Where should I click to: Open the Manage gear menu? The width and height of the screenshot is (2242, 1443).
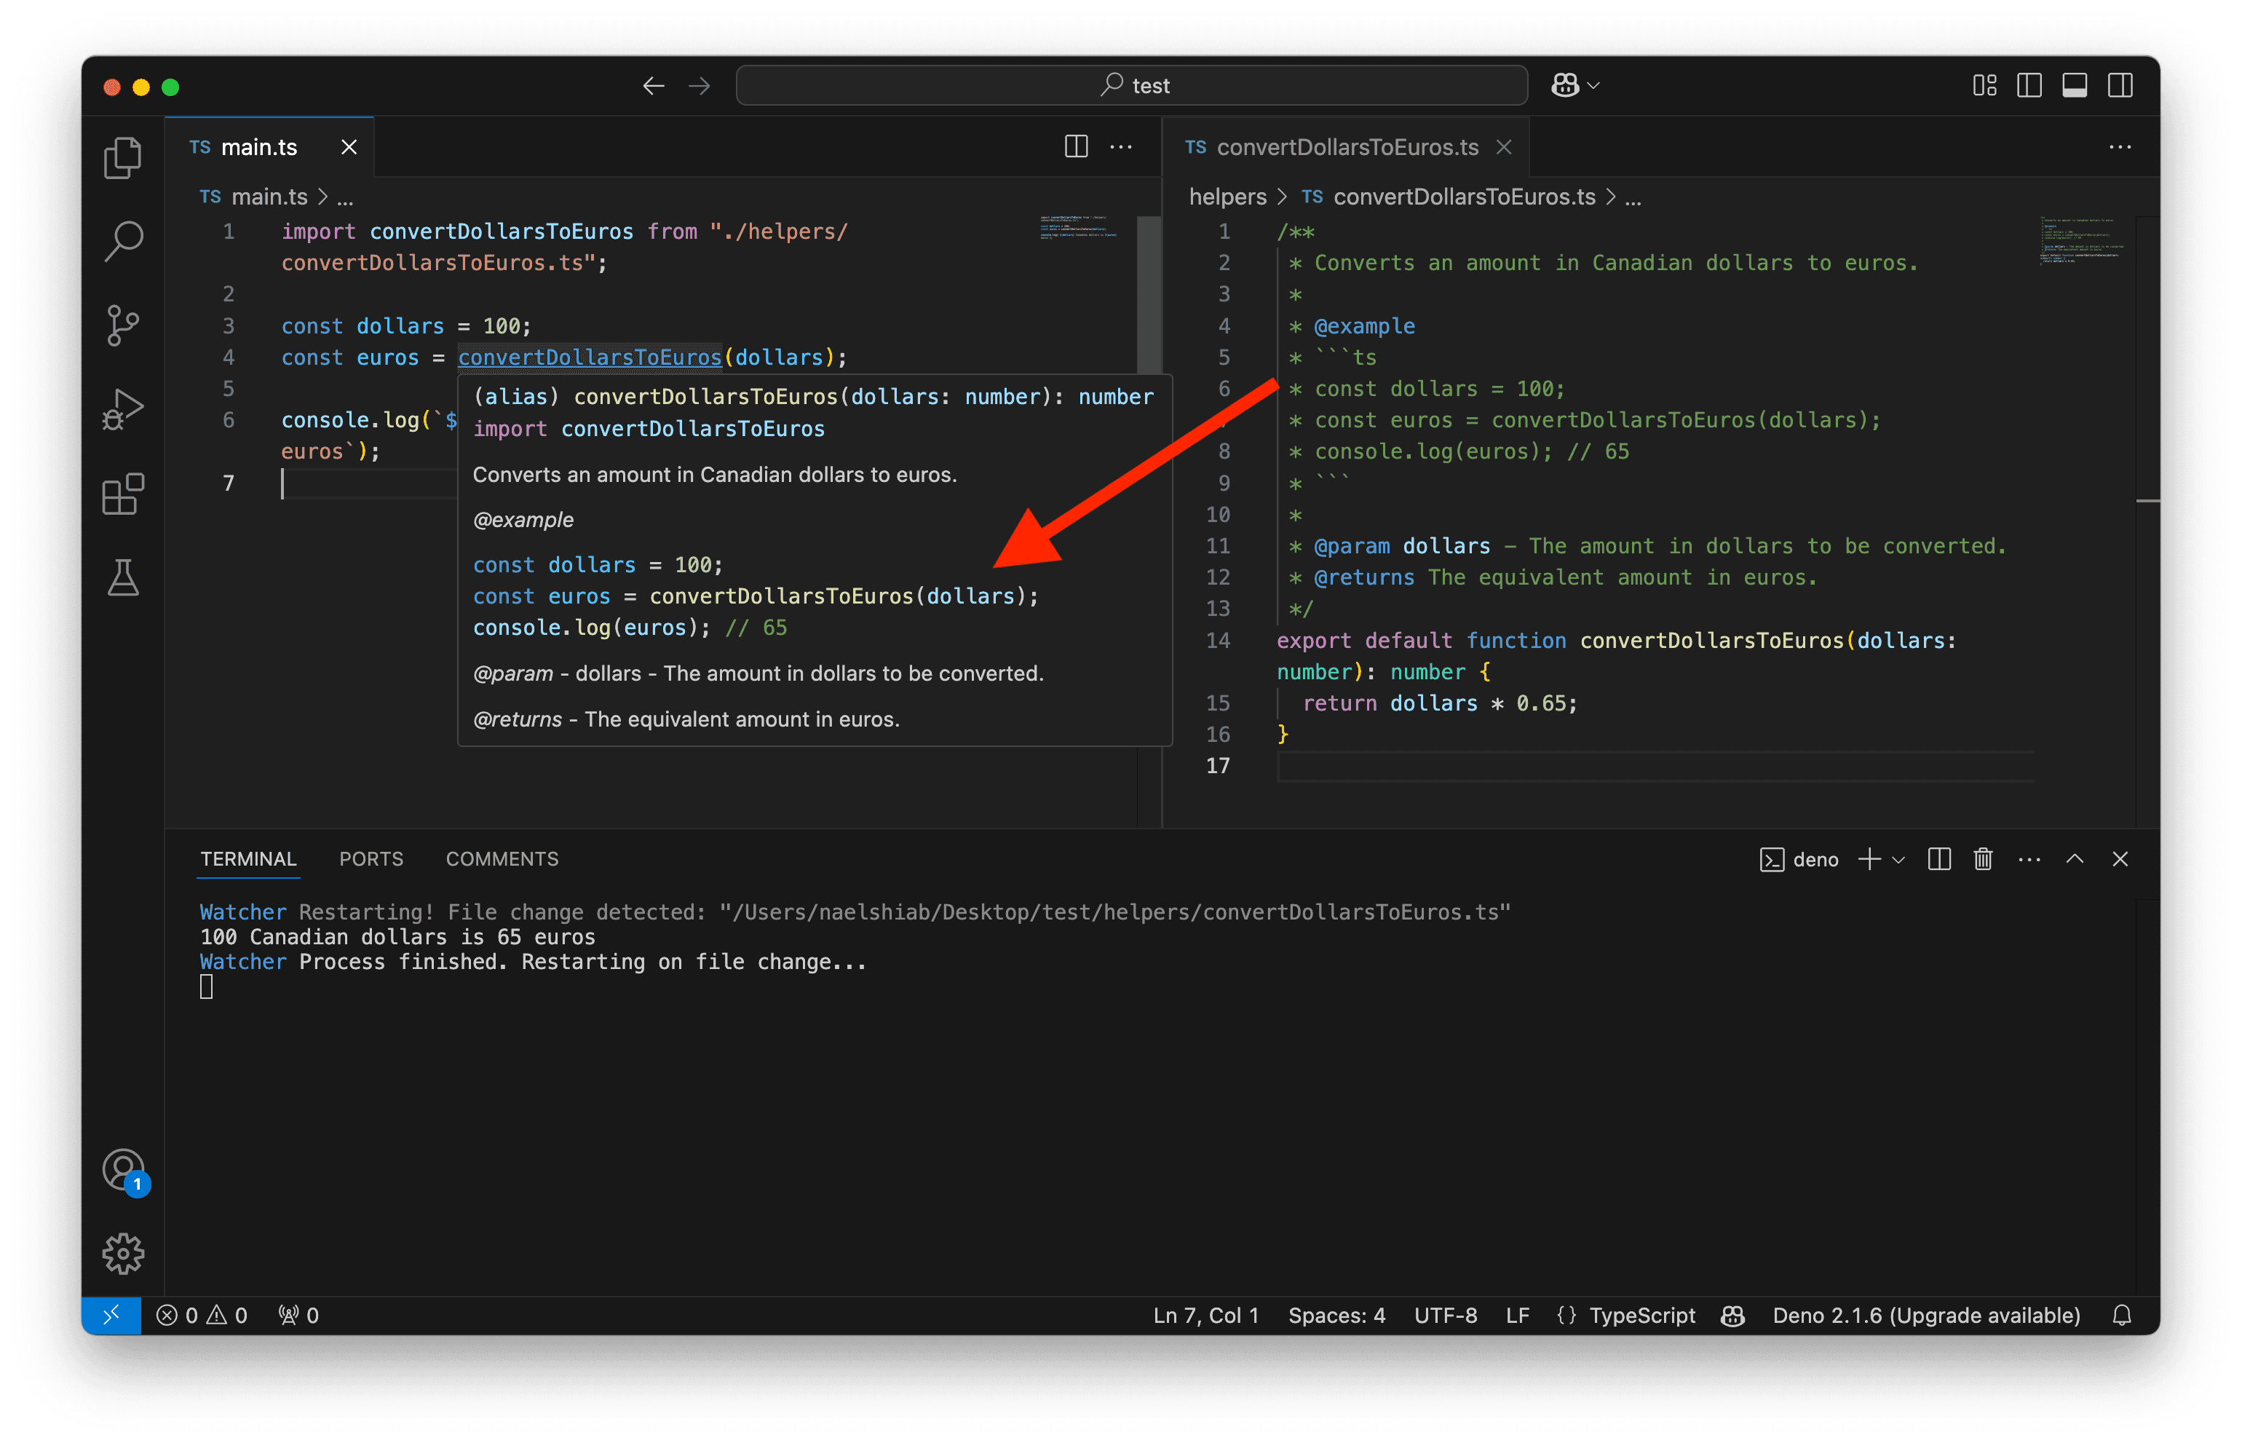point(123,1254)
